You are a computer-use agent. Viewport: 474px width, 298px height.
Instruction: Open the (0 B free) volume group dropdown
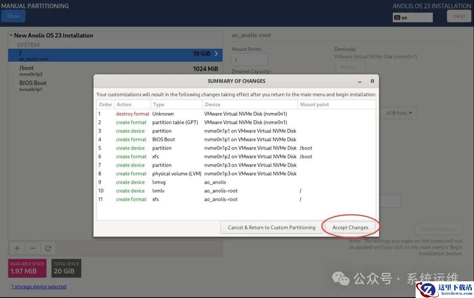[399, 113]
